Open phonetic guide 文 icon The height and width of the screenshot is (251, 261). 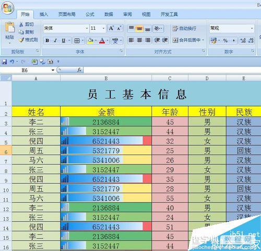point(115,41)
